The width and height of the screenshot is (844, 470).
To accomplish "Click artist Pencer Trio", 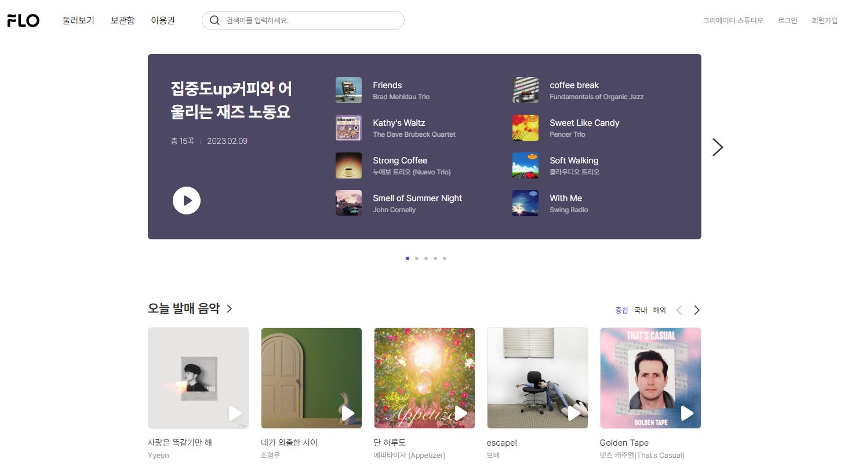I will 567,134.
